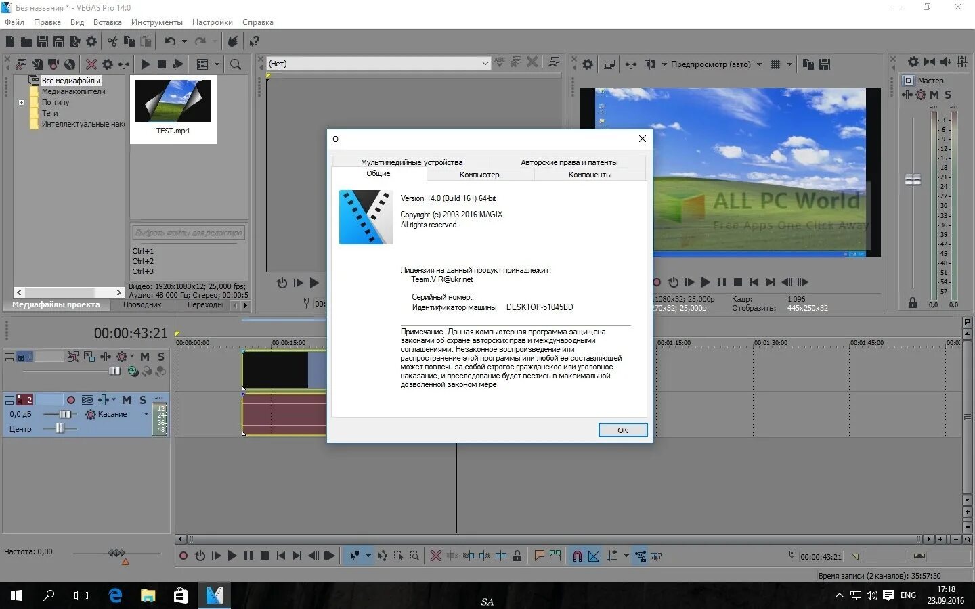Click red X remove media icon

(x=91, y=64)
